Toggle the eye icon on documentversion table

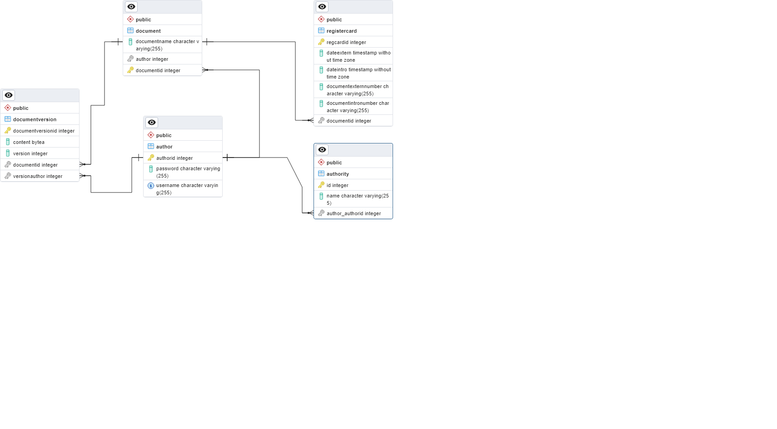click(9, 95)
